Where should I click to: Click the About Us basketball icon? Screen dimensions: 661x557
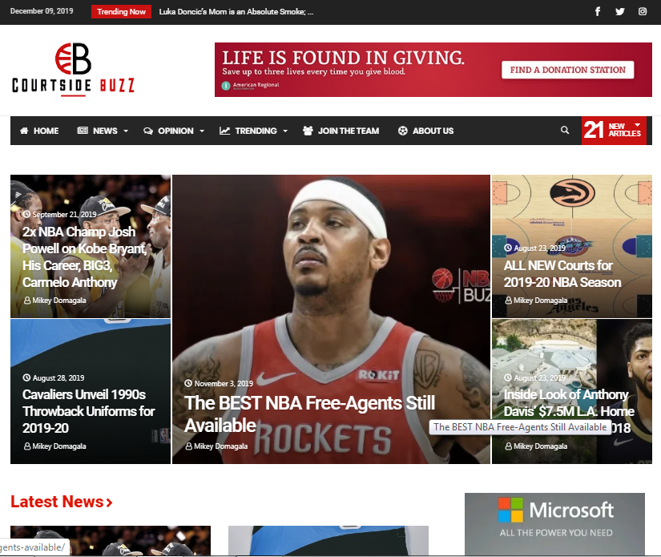402,131
